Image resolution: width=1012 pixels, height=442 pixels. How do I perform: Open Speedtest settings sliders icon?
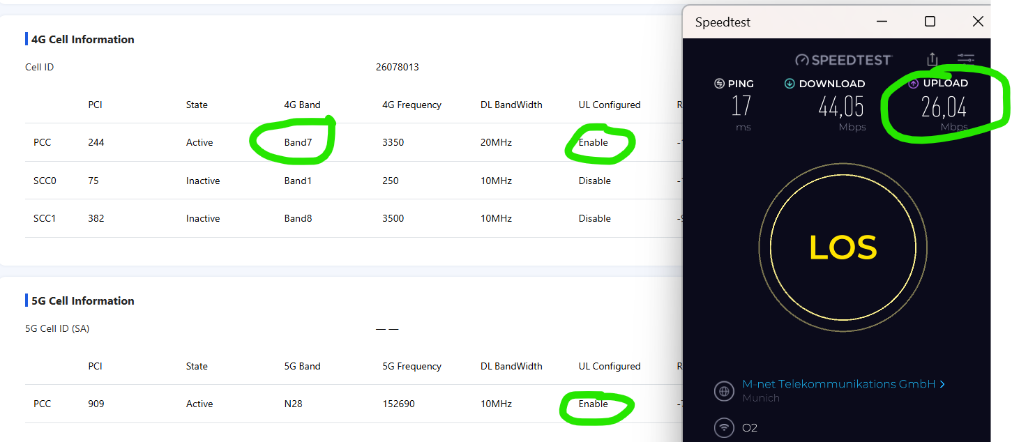pos(966,60)
